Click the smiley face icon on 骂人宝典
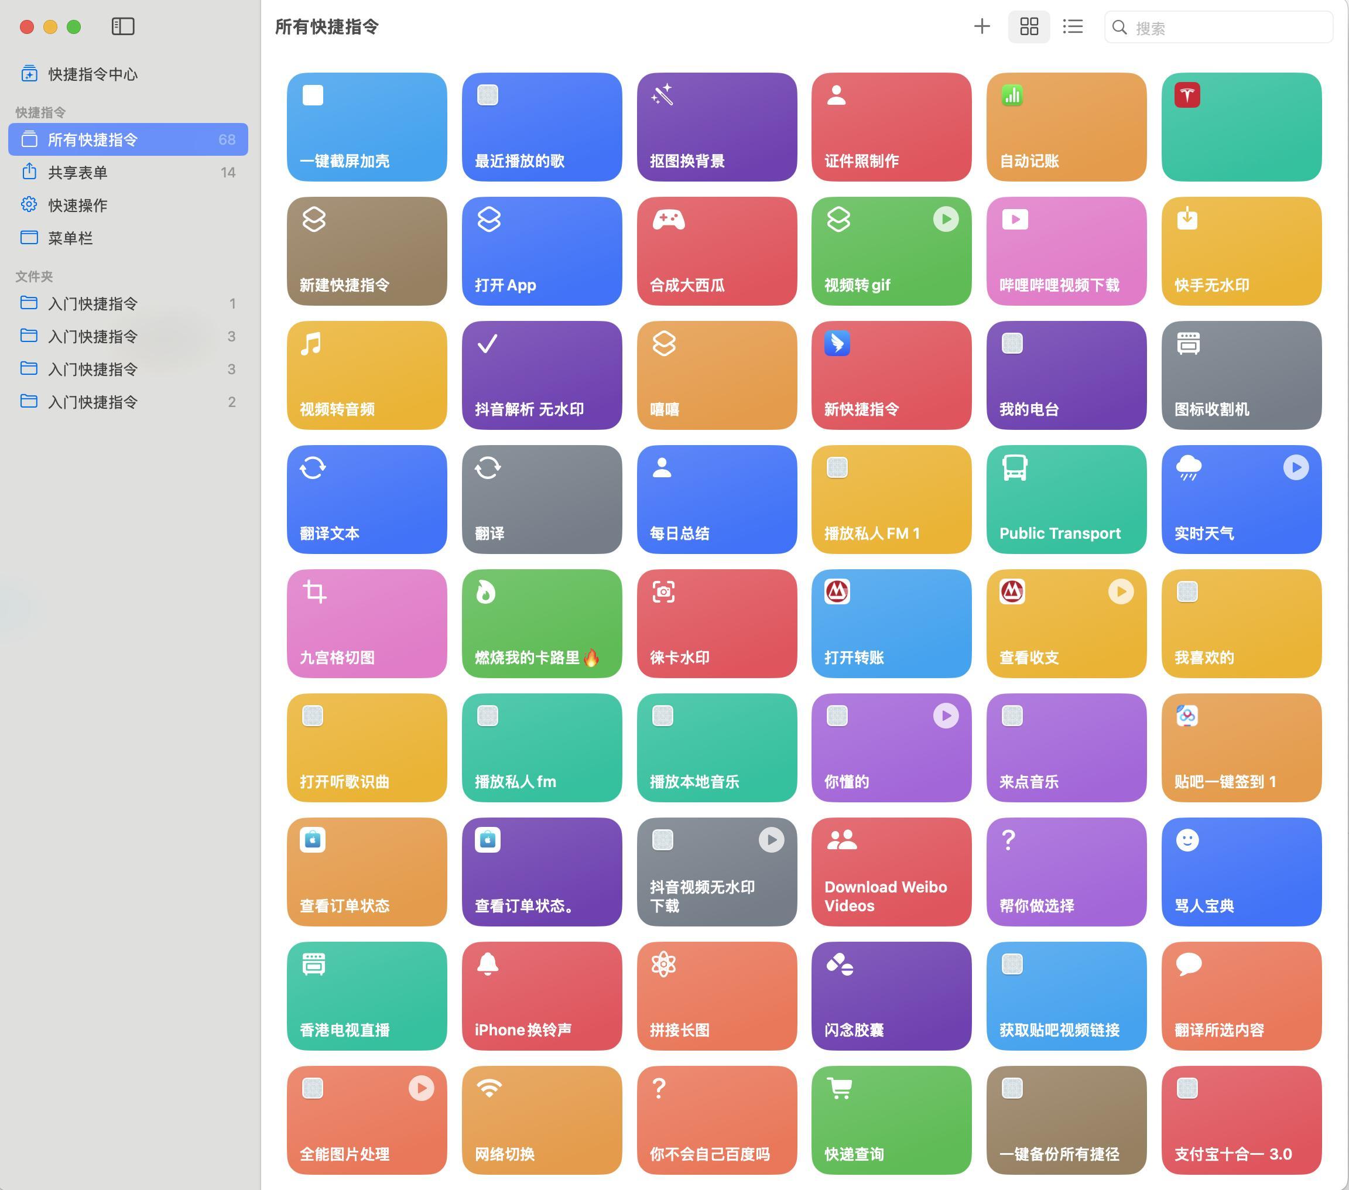This screenshot has height=1190, width=1349. [1187, 840]
